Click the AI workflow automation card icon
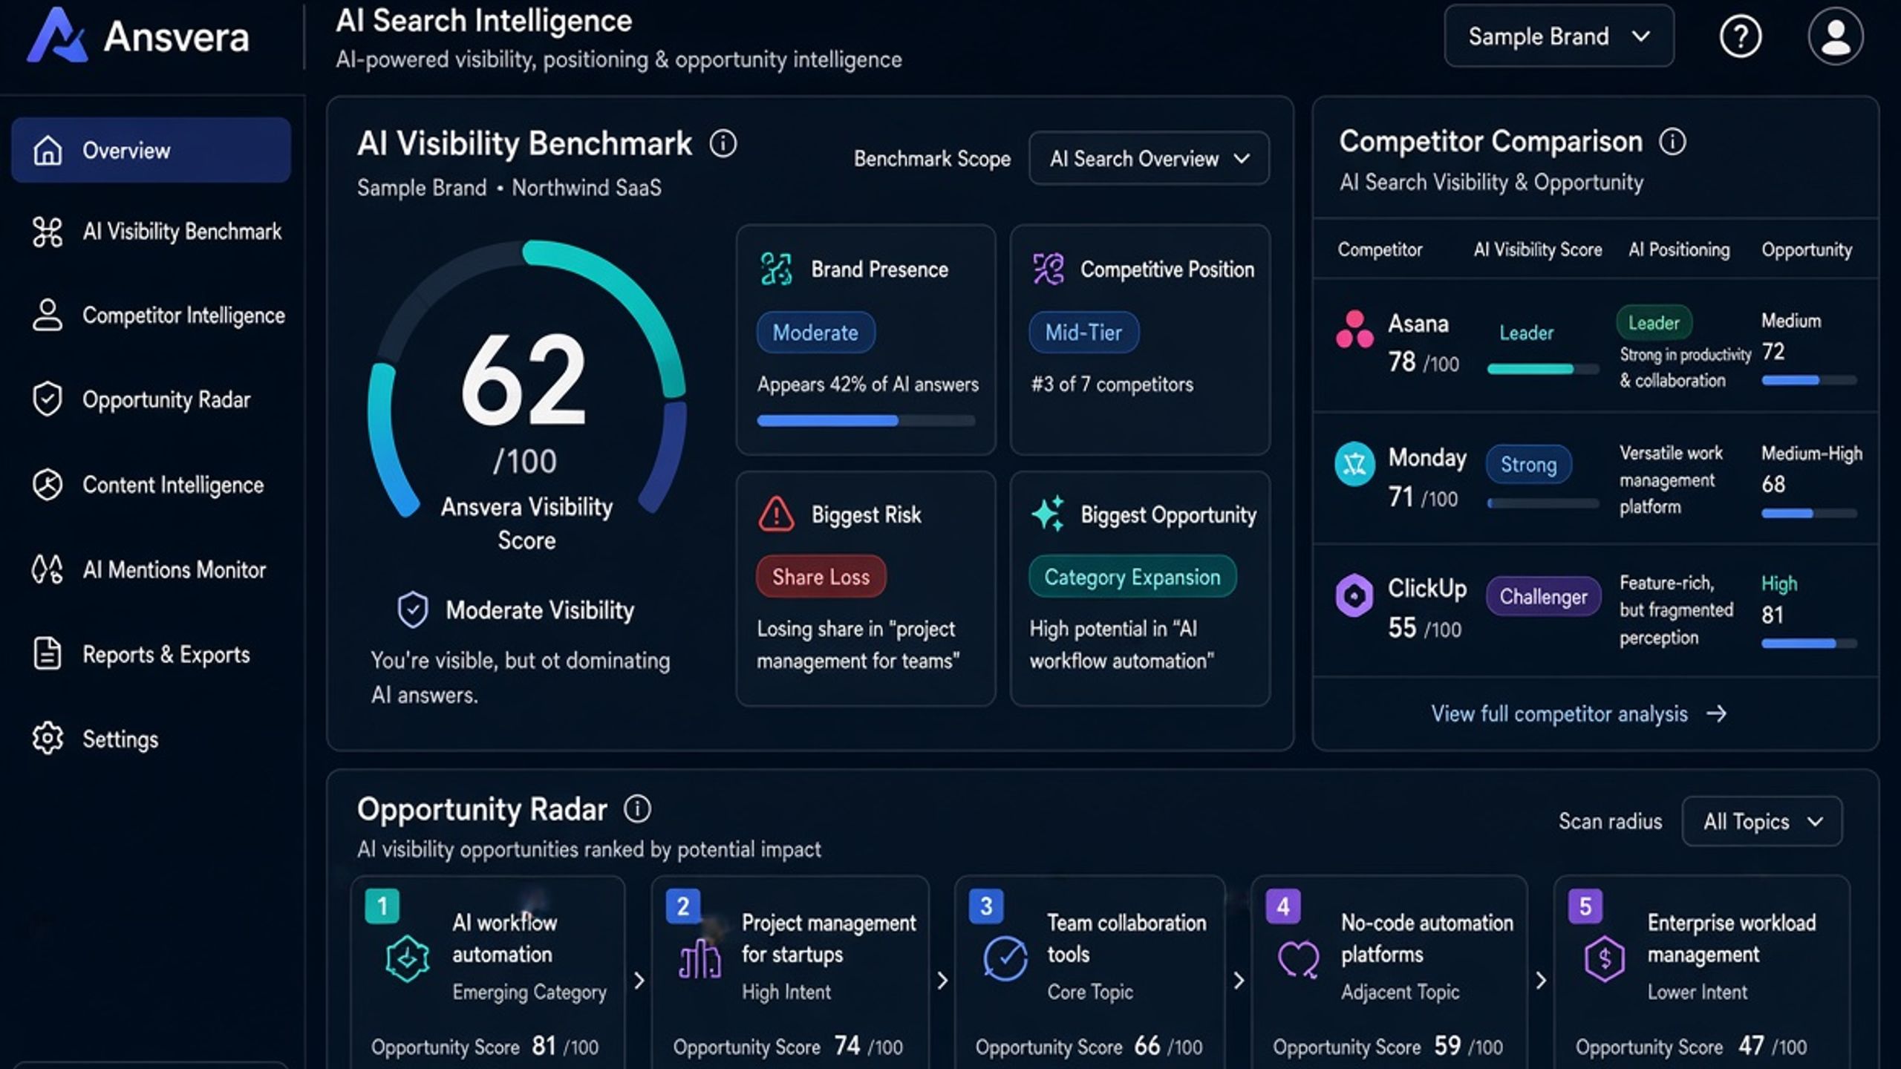The height and width of the screenshot is (1069, 1901). coord(408,958)
